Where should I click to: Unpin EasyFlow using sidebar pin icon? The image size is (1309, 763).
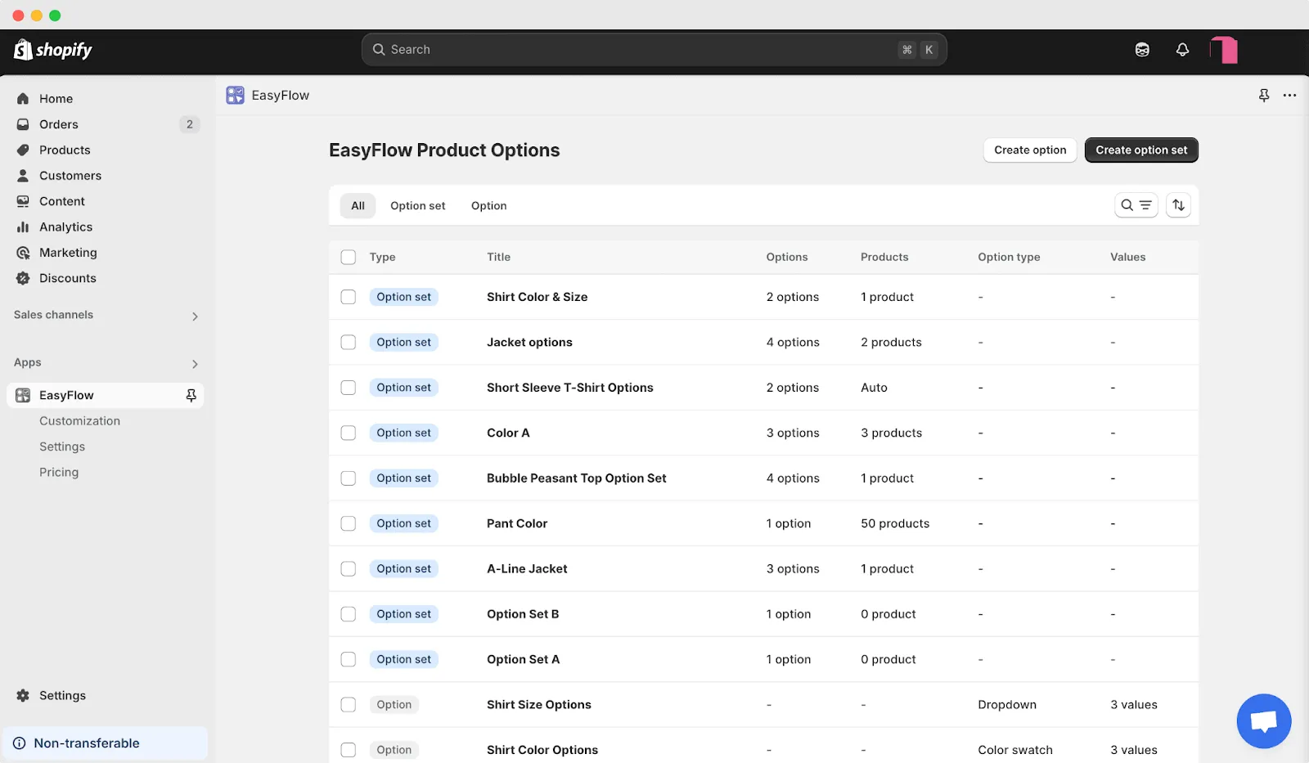coord(191,395)
